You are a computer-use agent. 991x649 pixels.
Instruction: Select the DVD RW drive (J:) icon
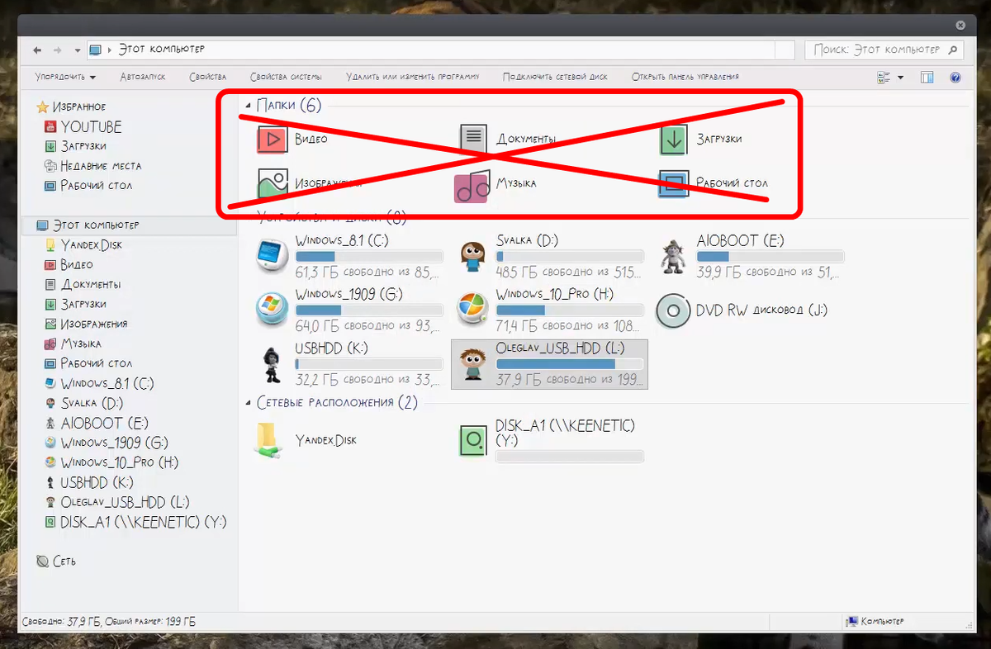673,310
